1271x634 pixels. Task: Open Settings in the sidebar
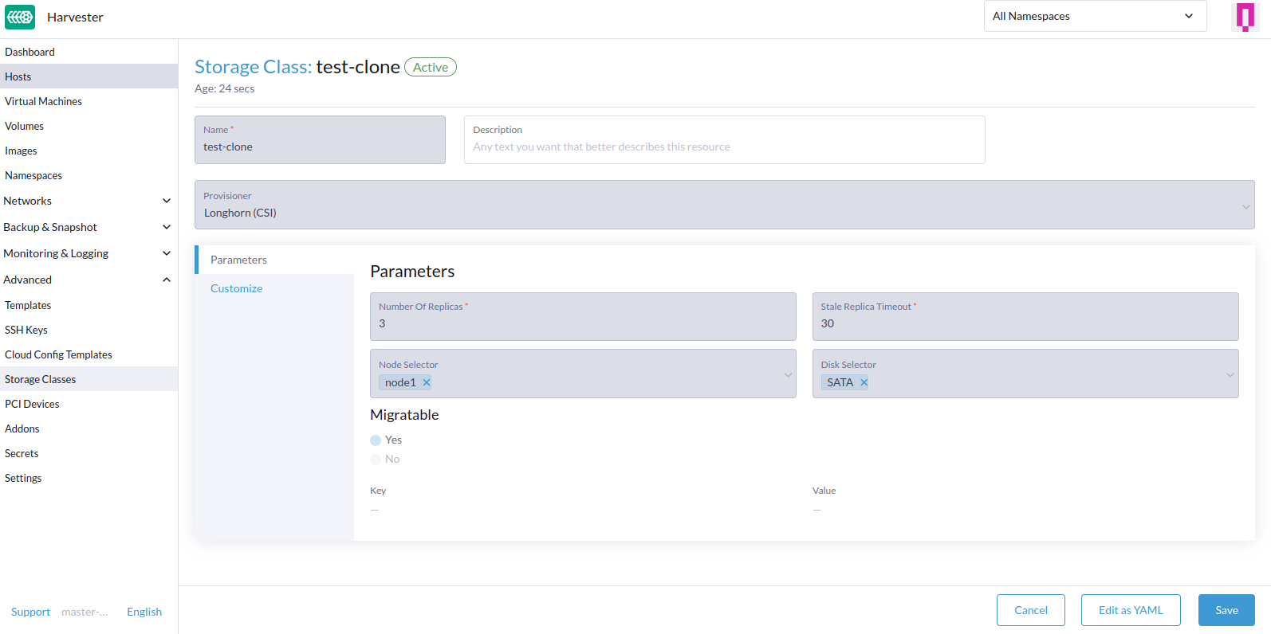coord(89,478)
